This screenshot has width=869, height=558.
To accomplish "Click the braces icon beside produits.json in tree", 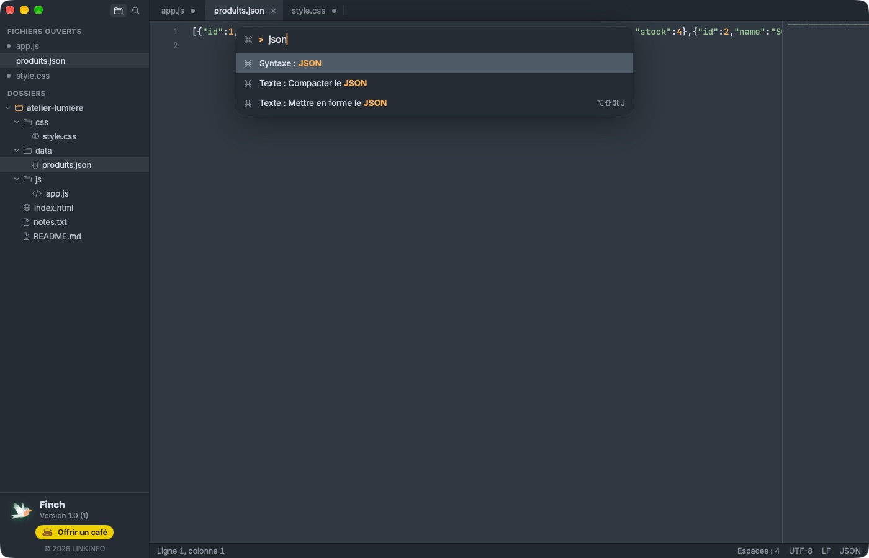I will click(35, 165).
